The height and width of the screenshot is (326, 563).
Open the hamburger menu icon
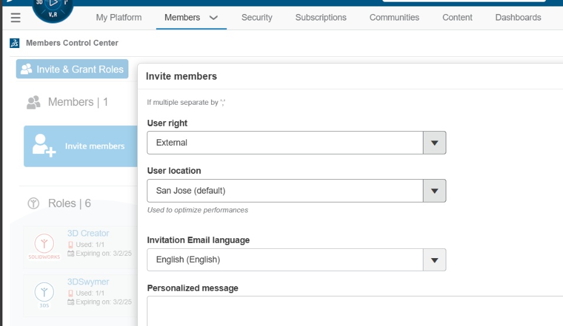[16, 18]
